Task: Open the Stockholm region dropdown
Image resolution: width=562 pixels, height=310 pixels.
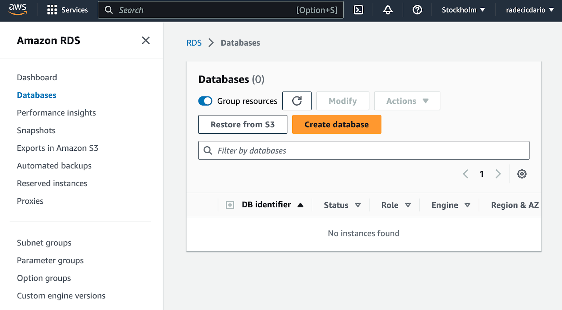Action: point(463,10)
